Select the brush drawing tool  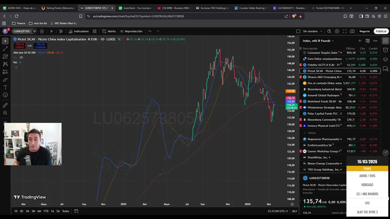(5, 80)
